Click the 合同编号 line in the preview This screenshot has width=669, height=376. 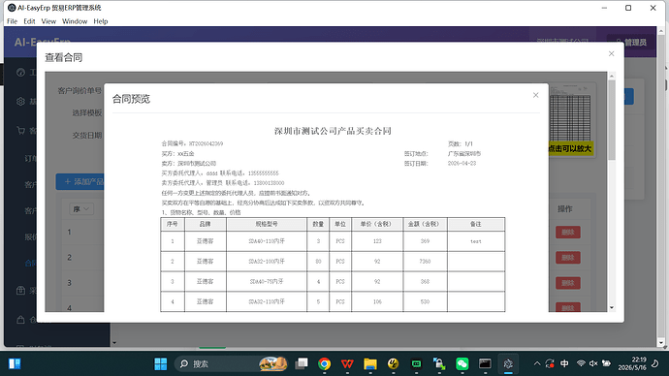click(192, 143)
